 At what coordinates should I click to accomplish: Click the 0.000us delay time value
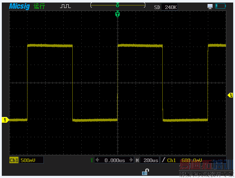(115, 160)
